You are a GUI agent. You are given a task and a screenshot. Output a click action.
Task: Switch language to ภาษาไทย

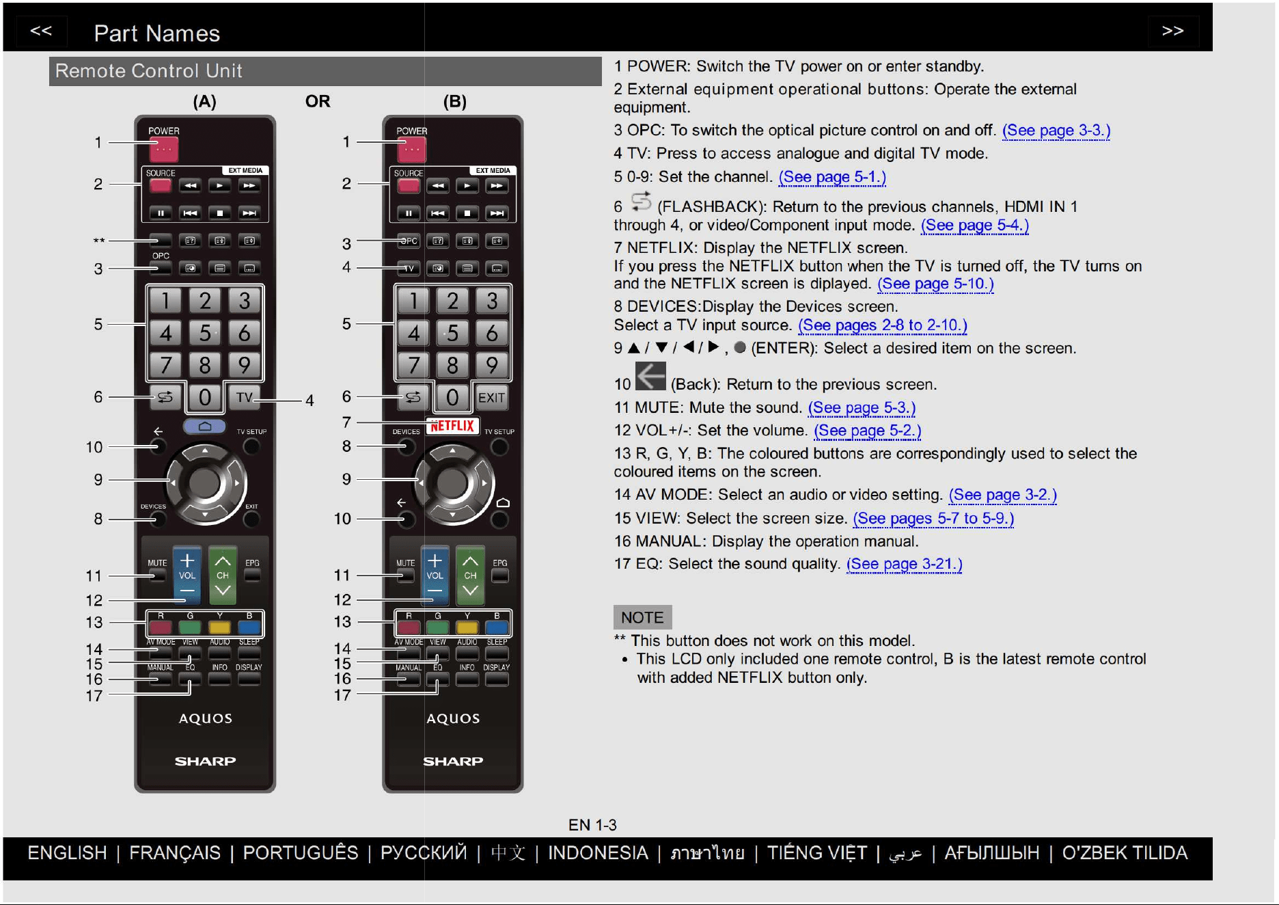click(707, 853)
